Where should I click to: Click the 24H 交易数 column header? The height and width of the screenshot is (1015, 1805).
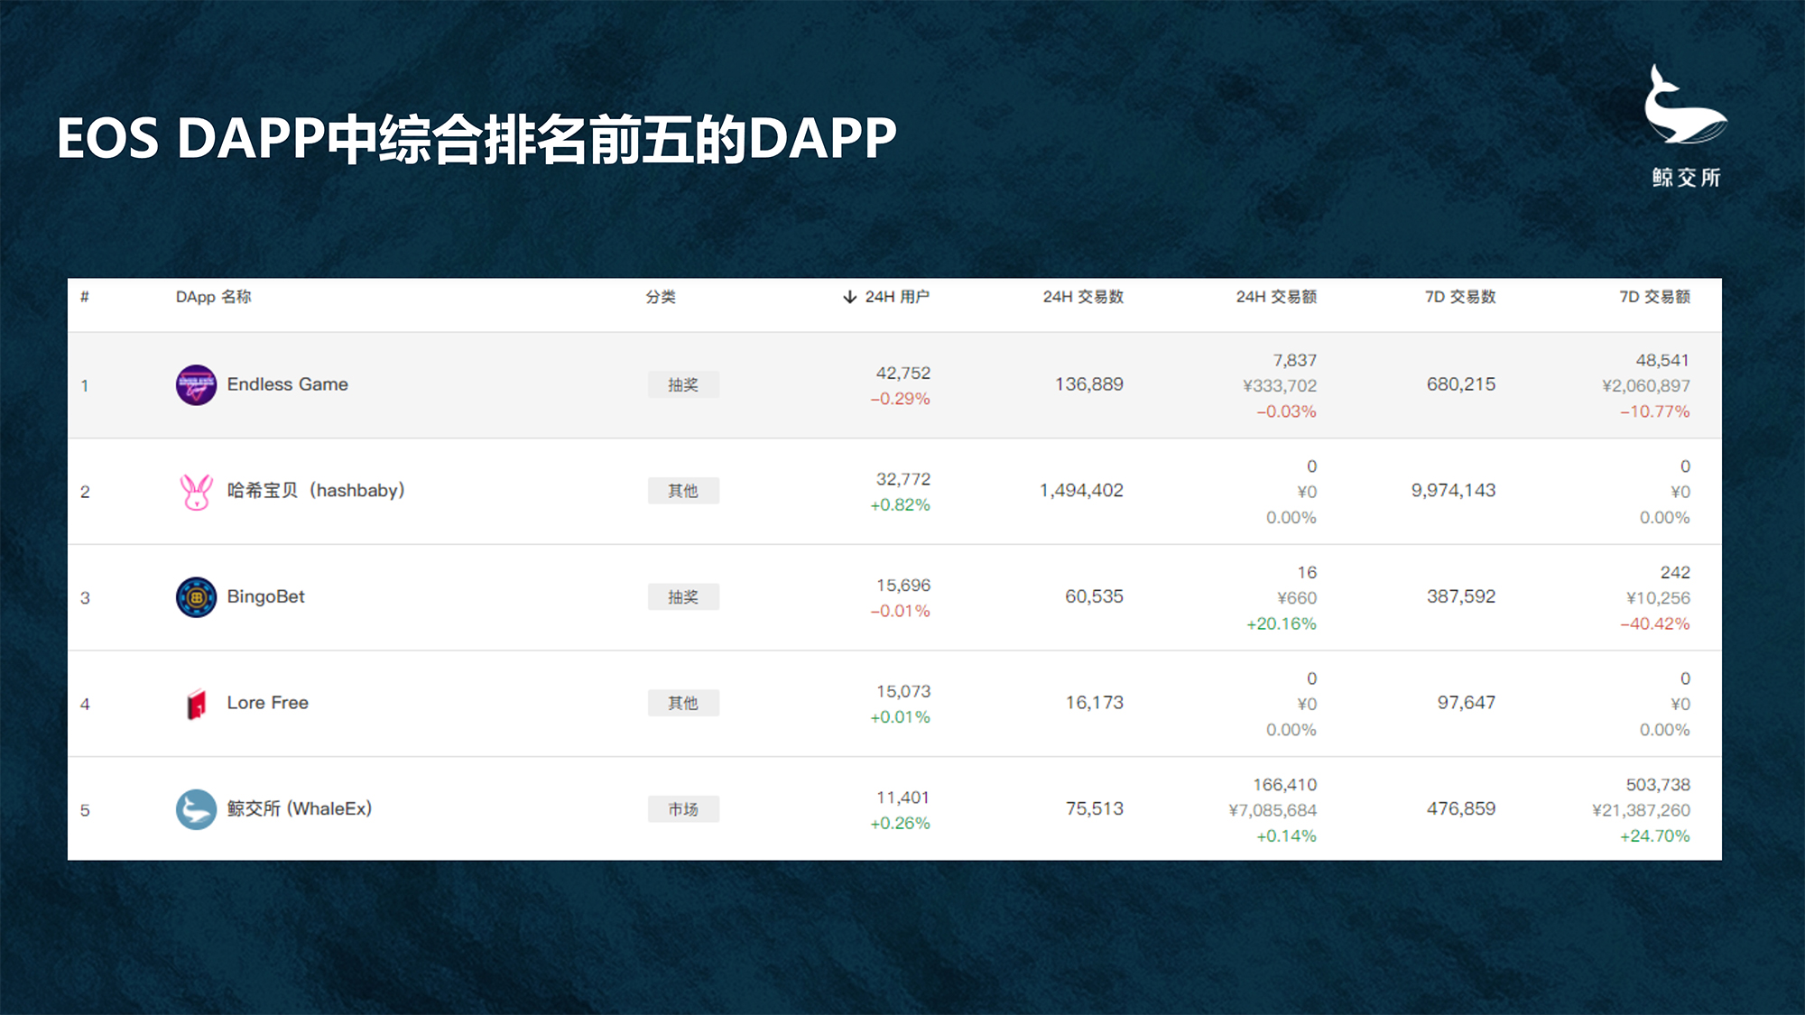pyautogui.click(x=1083, y=297)
